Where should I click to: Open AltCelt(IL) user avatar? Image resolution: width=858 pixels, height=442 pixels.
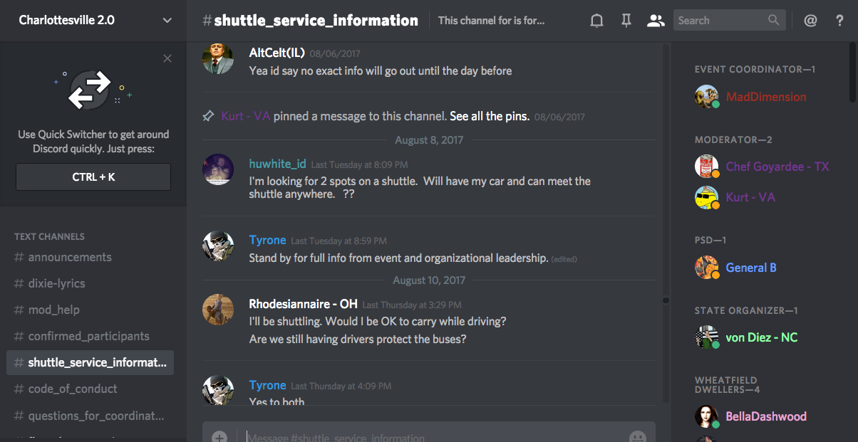(x=218, y=58)
